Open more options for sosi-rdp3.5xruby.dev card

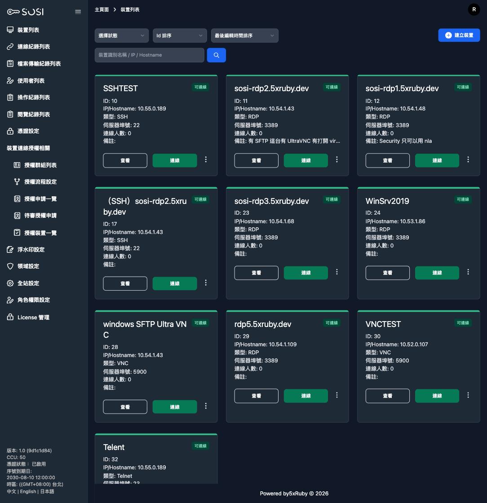coord(337,272)
